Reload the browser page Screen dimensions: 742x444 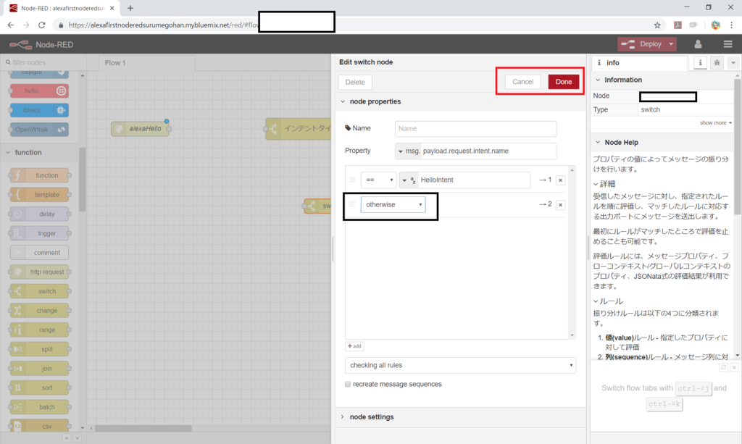pos(41,25)
